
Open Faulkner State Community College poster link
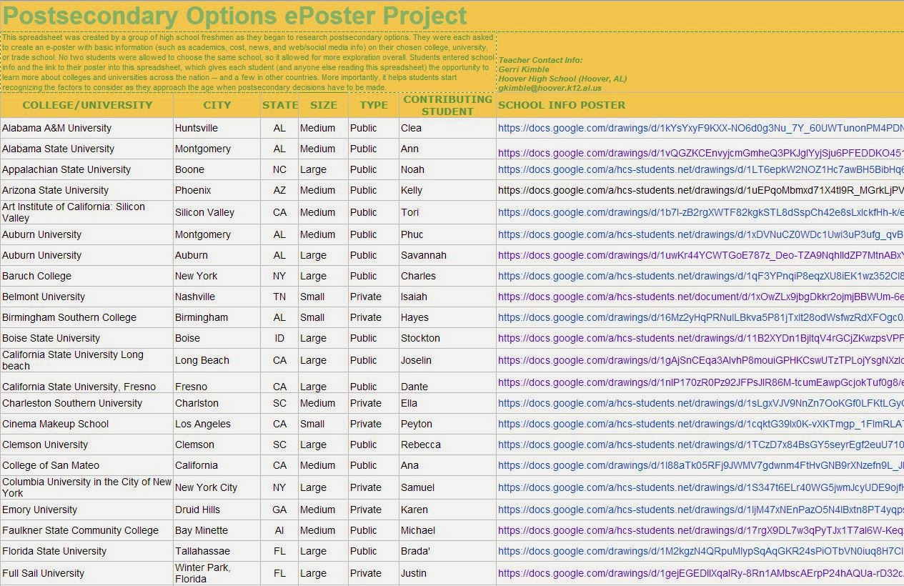point(700,530)
